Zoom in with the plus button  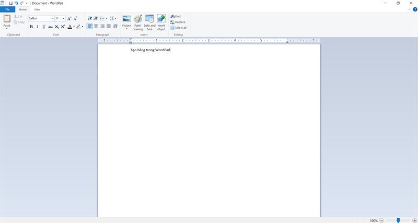[414, 220]
